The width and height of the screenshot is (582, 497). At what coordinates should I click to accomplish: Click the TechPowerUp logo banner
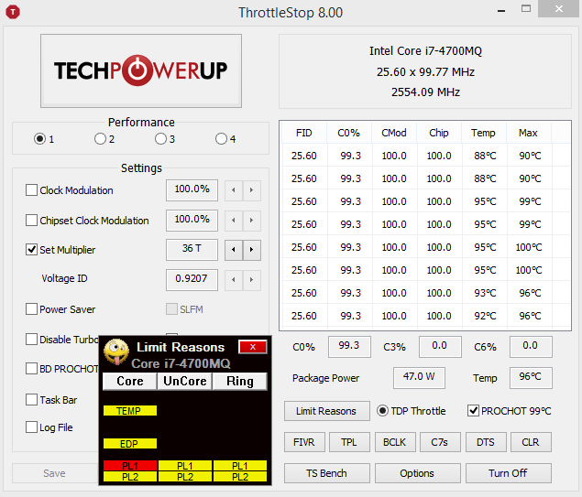141,70
